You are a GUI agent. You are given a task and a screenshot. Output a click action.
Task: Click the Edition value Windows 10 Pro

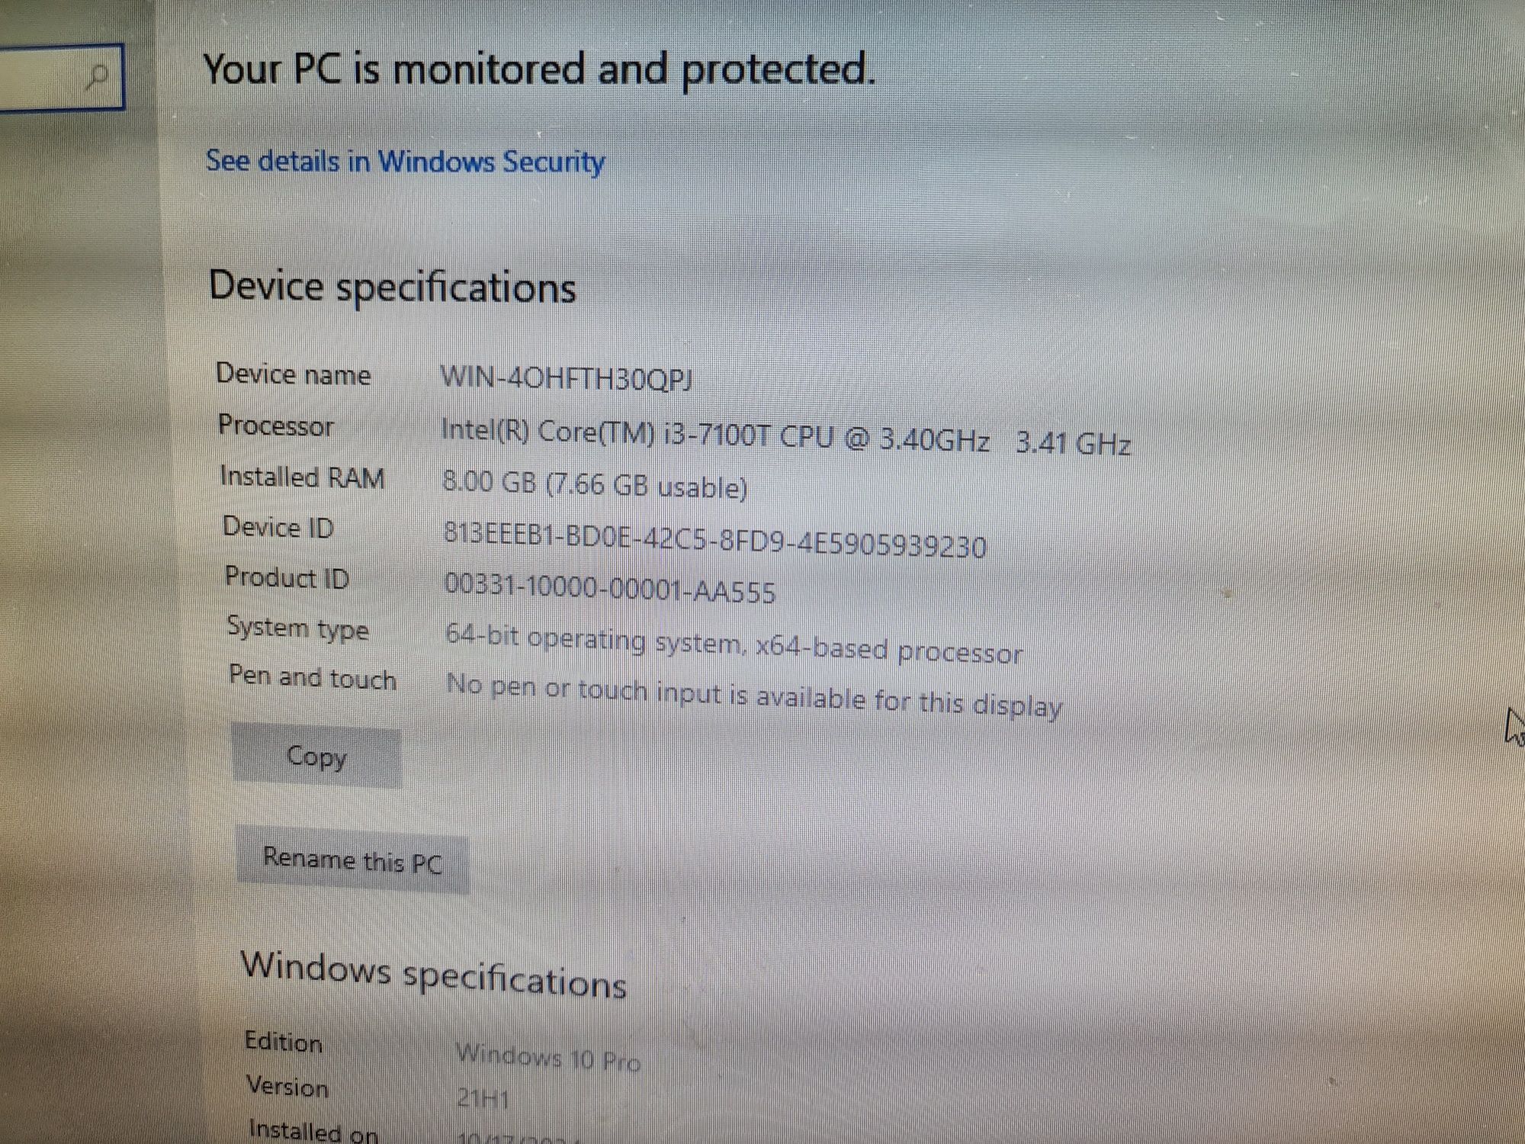pyautogui.click(x=548, y=1057)
